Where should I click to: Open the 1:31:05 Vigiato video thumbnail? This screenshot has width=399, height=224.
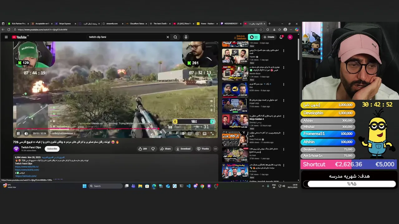(235, 56)
